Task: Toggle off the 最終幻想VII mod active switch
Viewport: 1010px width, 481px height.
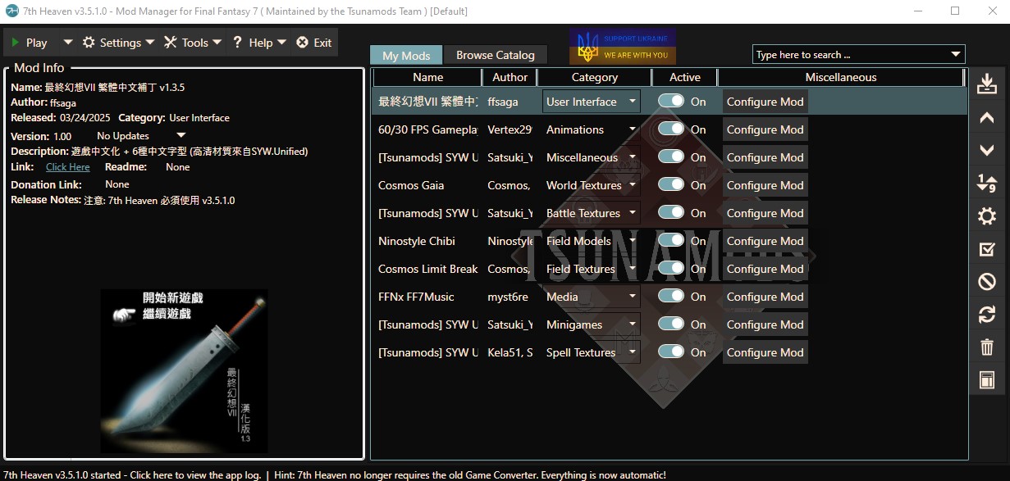Action: click(671, 102)
